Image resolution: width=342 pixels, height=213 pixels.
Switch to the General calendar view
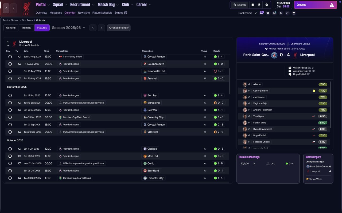click(x=11, y=28)
